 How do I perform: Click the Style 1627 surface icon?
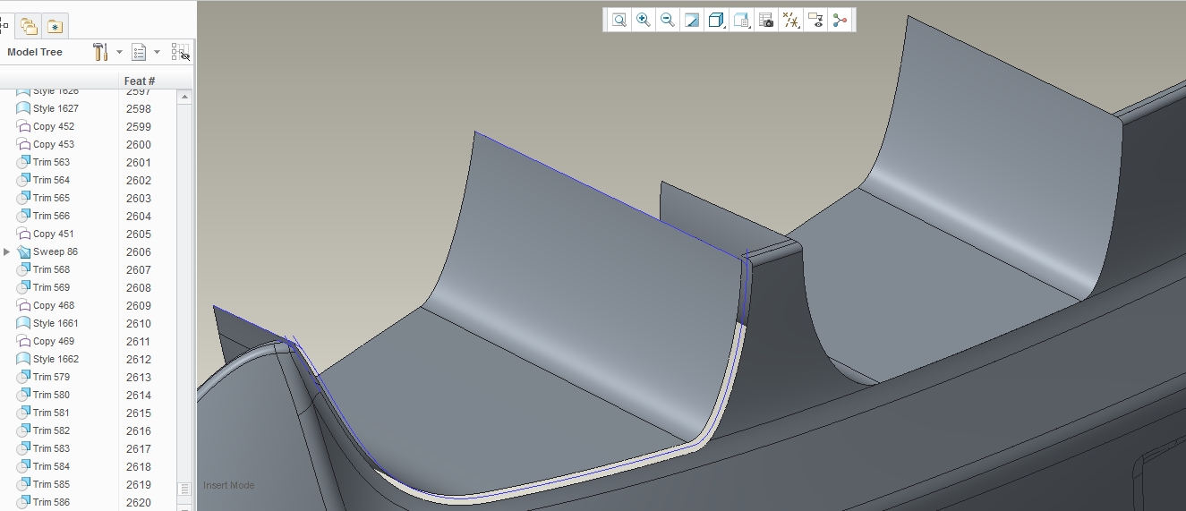(x=23, y=108)
